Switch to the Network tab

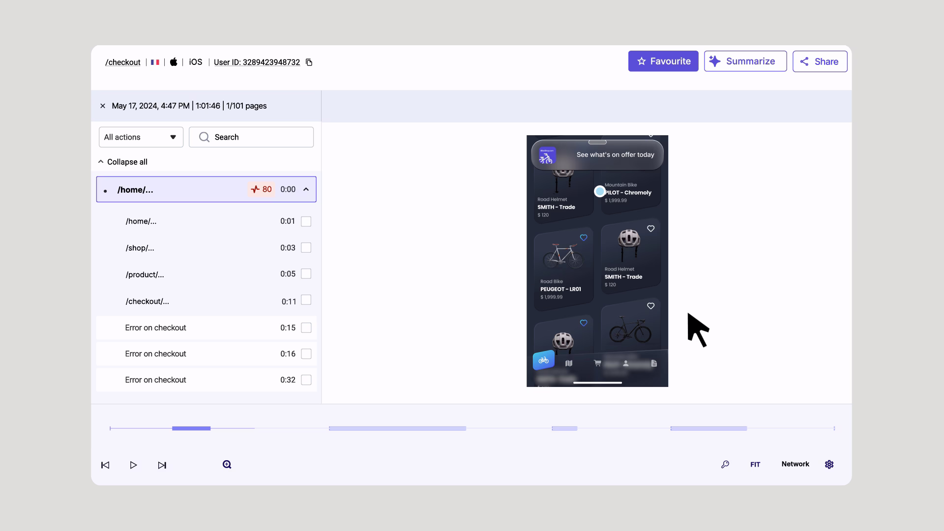[795, 464]
